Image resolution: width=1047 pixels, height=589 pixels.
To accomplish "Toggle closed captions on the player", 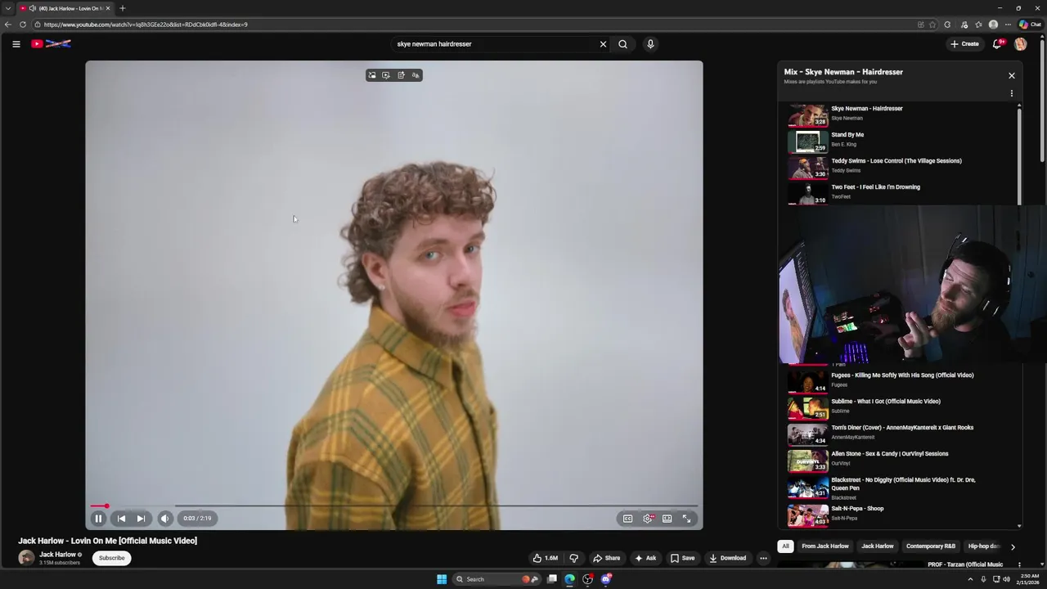I will click(x=627, y=518).
